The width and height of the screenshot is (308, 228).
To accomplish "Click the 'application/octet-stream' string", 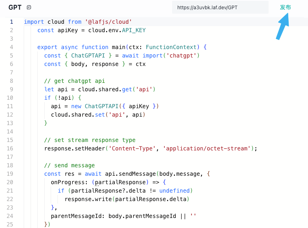I will click(x=208, y=148).
